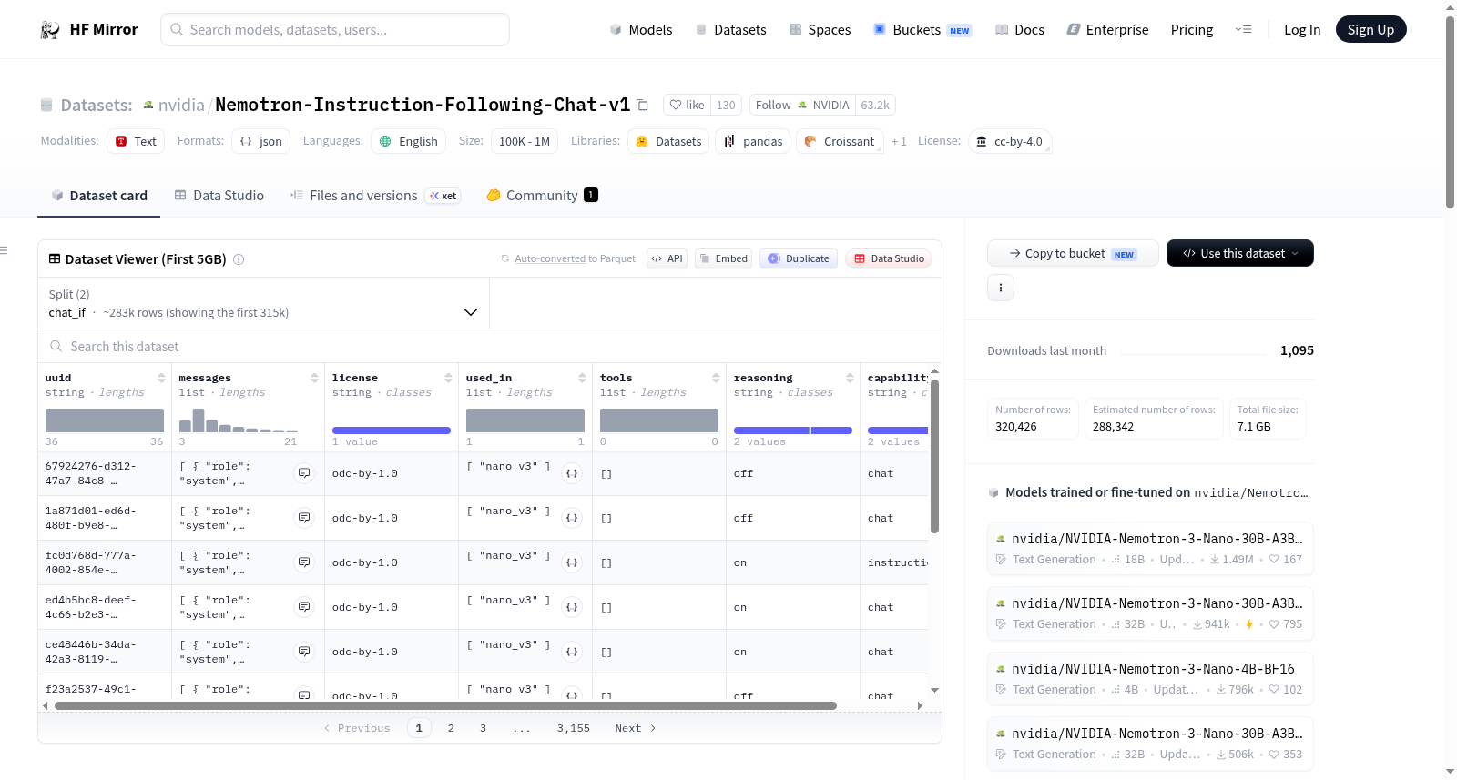Open chat view for row 67924276-d312

tap(304, 473)
